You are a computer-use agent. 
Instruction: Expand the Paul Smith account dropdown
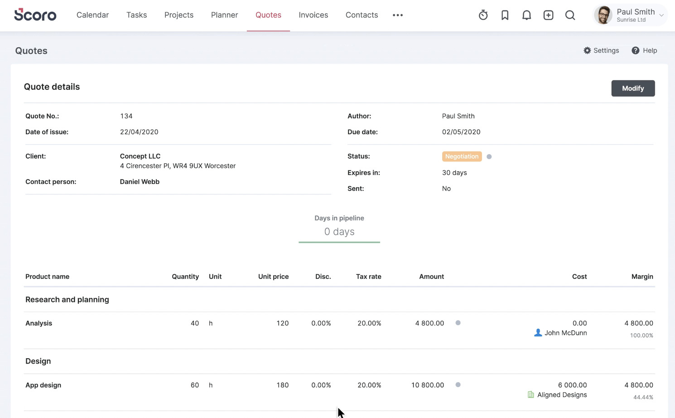(x=661, y=15)
